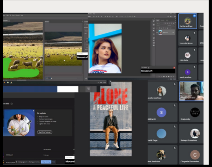Click muted mic icon on Leona Varghese's tile

pos(194,33)
